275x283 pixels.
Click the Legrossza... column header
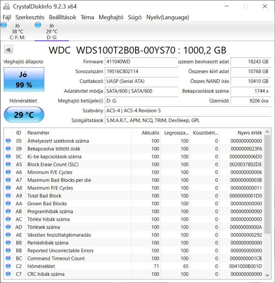click(x=176, y=133)
